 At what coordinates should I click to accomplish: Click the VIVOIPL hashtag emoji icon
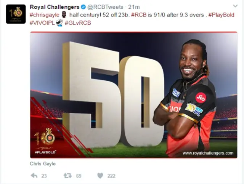coord(59,23)
